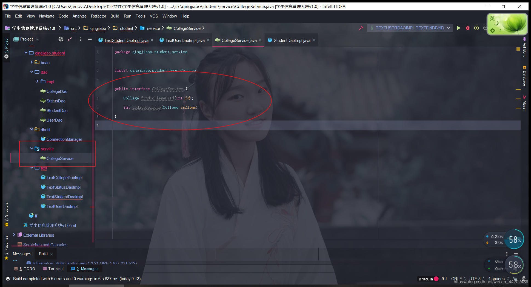
Task: Click the service breadcrumb
Action: [x=153, y=28]
